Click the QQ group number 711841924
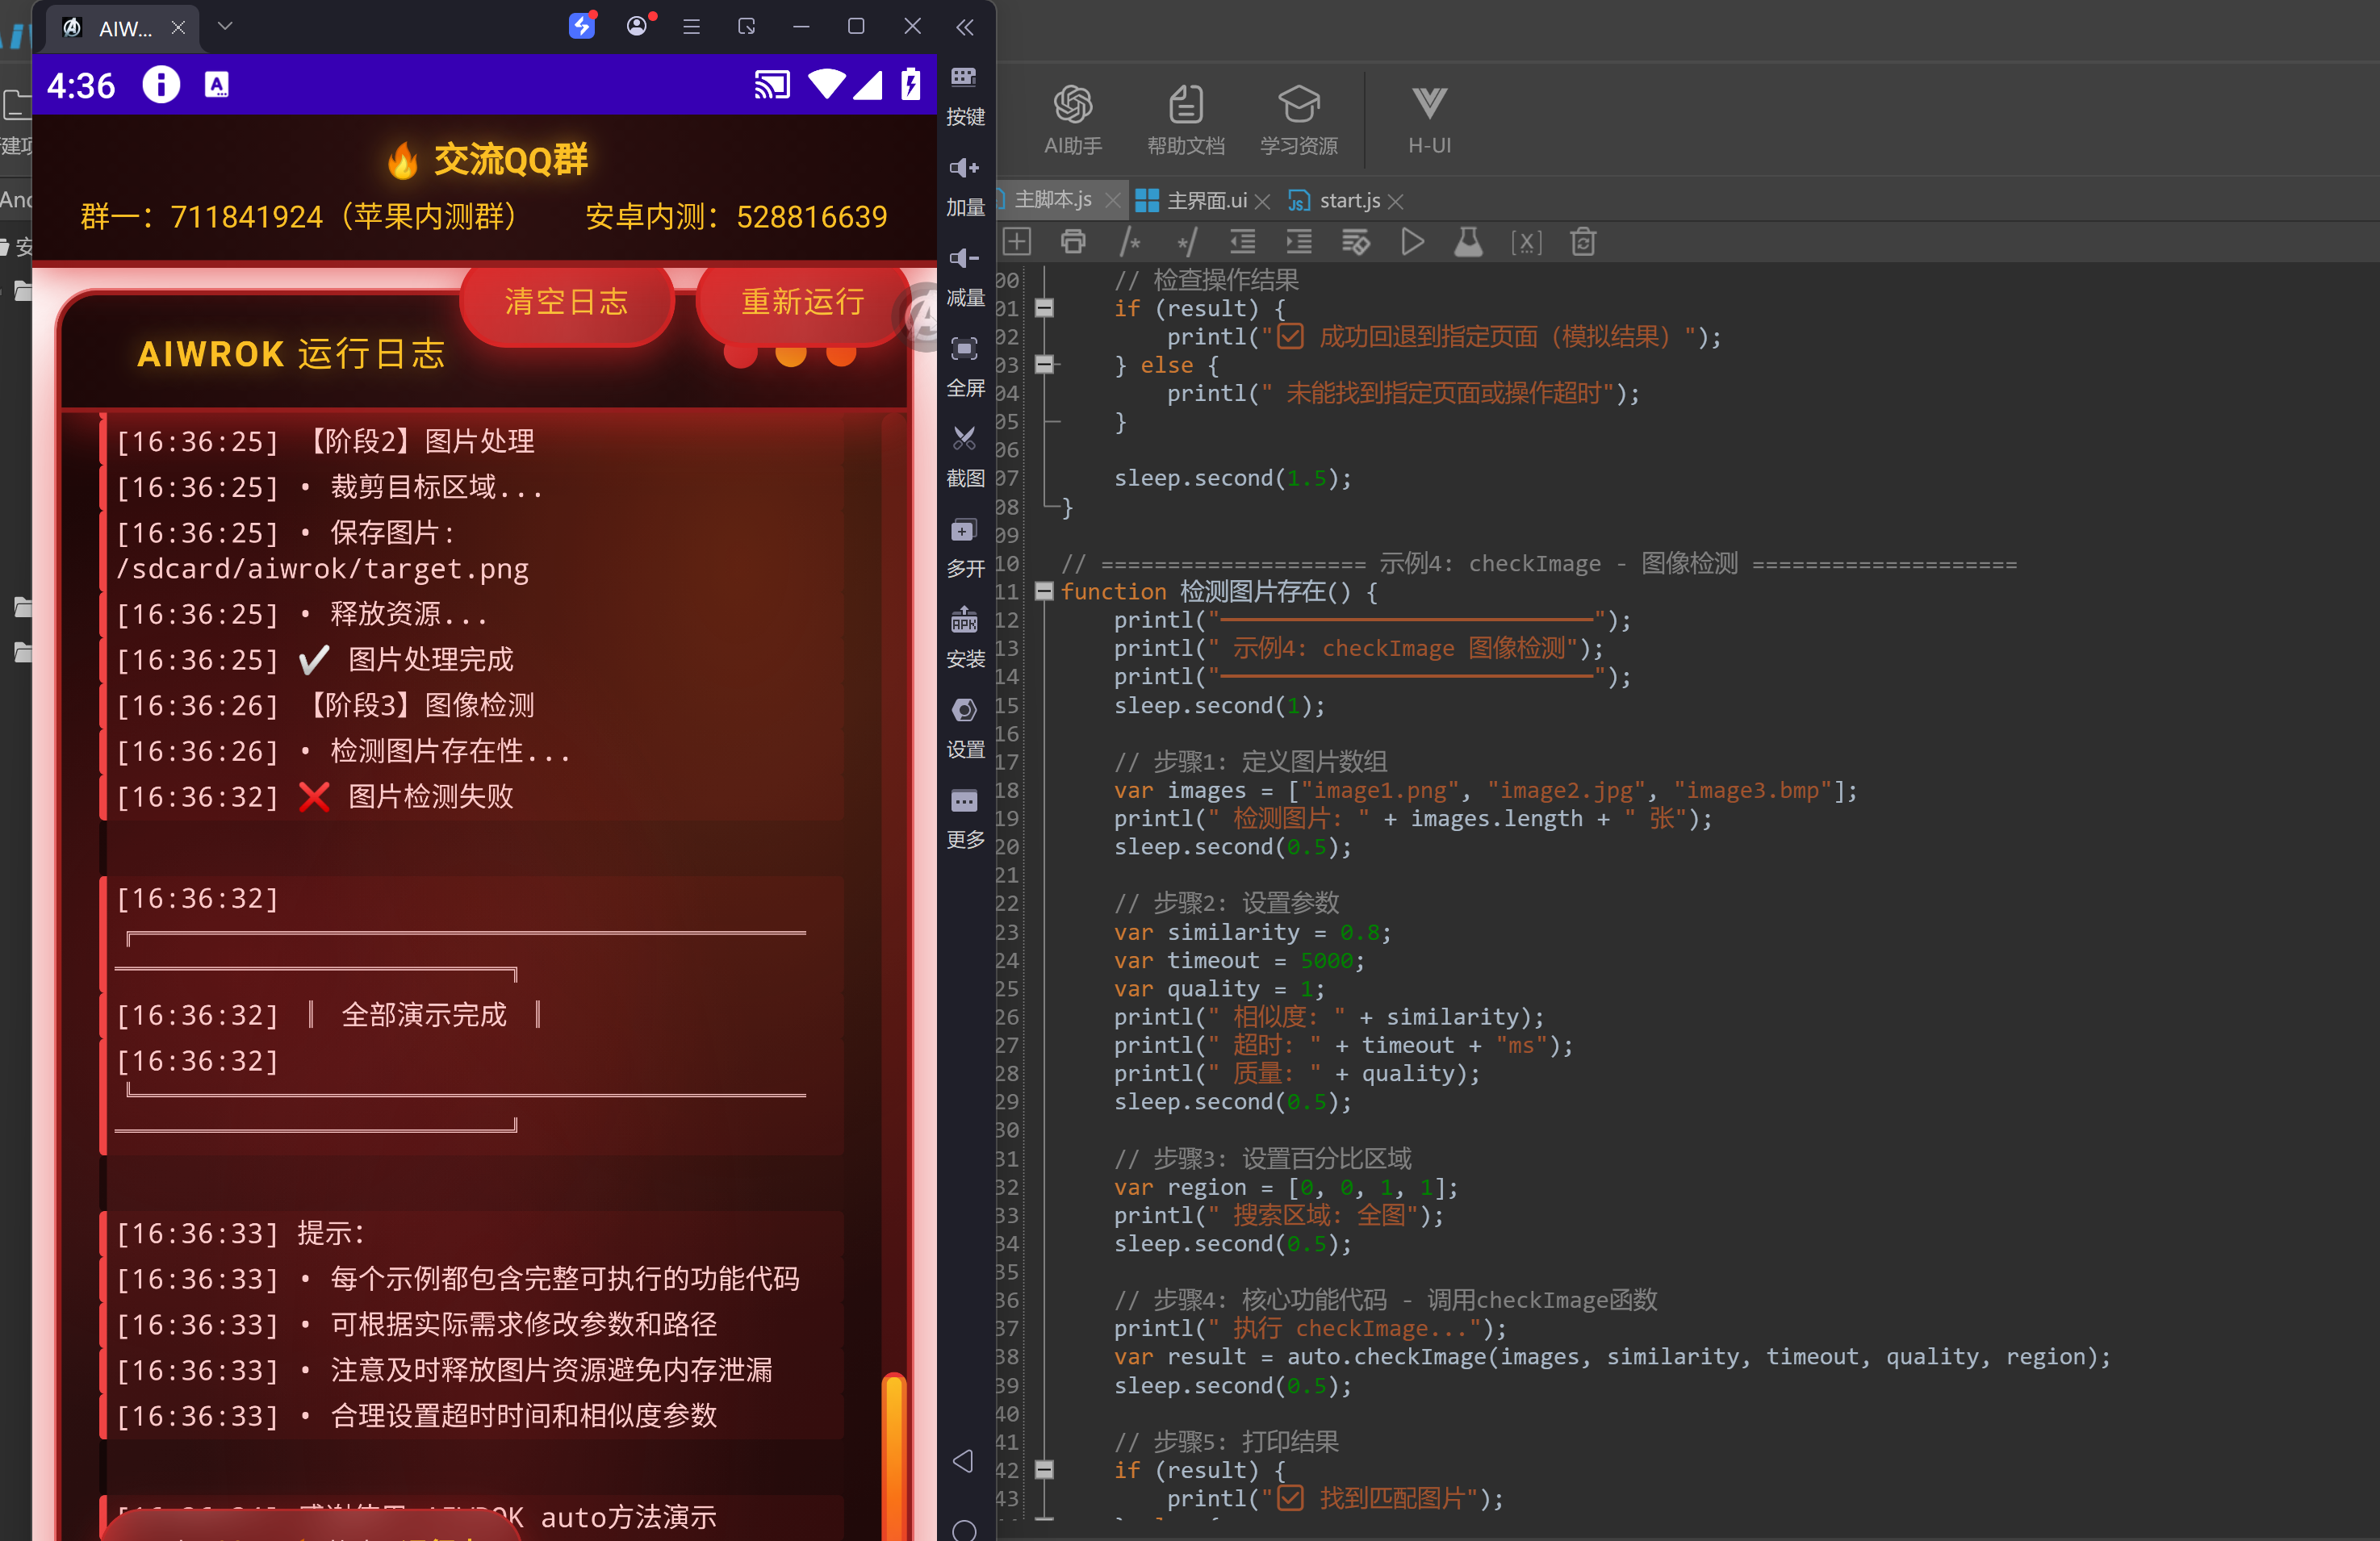Image resolution: width=2380 pixels, height=1541 pixels. click(246, 217)
